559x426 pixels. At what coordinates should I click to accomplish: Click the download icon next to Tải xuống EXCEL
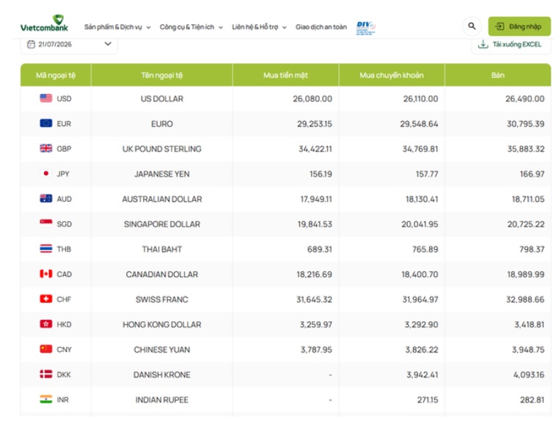(483, 44)
